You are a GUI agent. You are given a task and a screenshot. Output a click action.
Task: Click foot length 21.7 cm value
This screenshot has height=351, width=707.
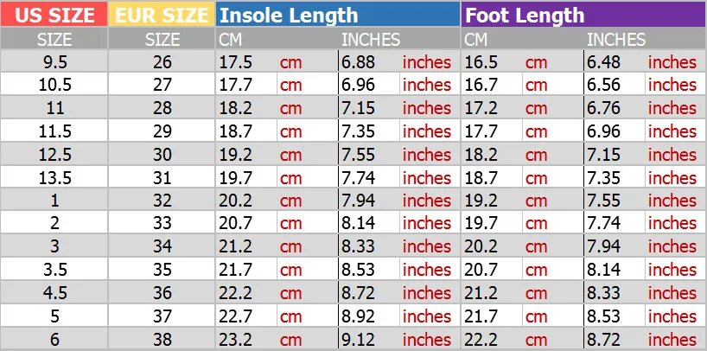481,316
